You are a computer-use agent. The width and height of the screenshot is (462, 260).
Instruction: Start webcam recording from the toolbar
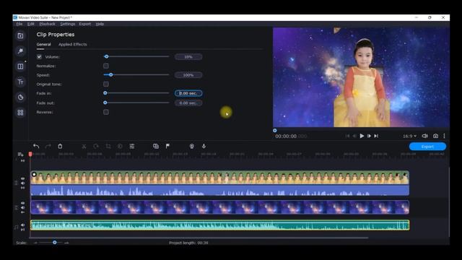click(x=192, y=146)
